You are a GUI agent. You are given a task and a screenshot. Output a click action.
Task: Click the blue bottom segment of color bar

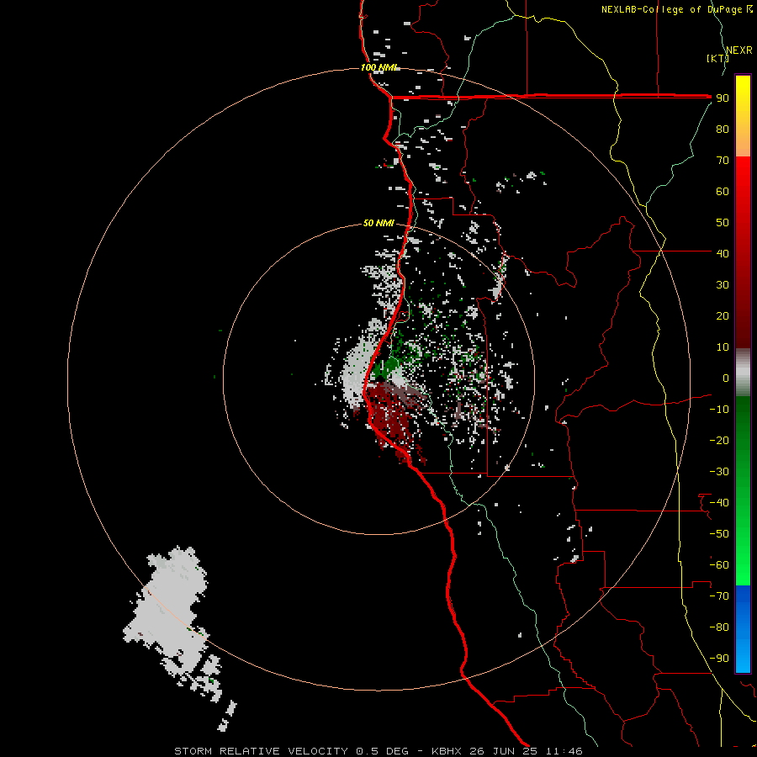pyautogui.click(x=743, y=629)
